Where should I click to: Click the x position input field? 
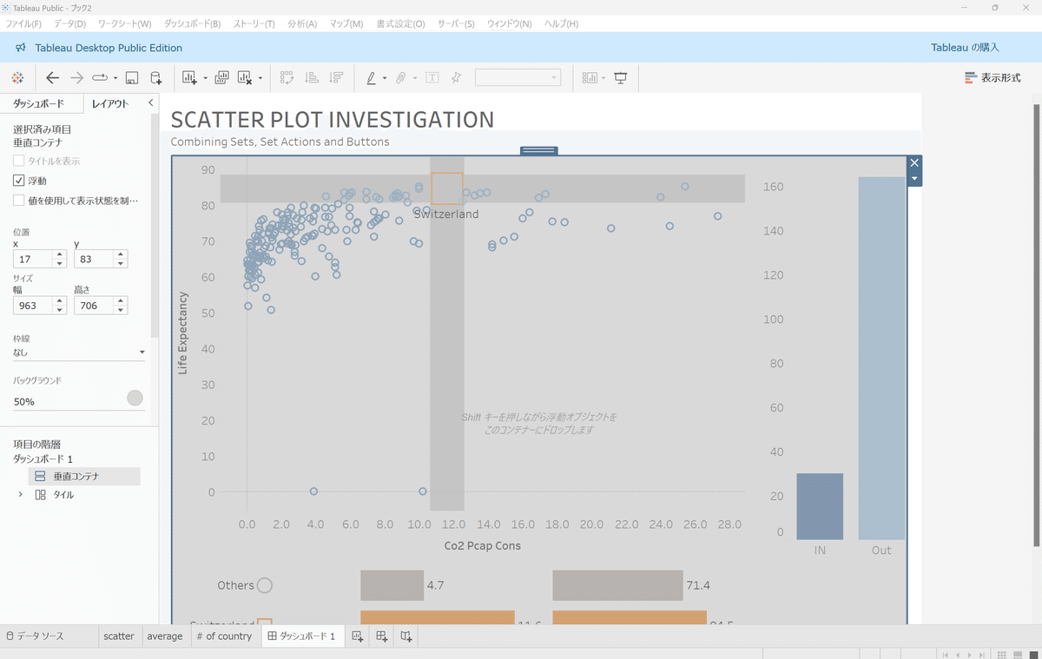pyautogui.click(x=34, y=259)
